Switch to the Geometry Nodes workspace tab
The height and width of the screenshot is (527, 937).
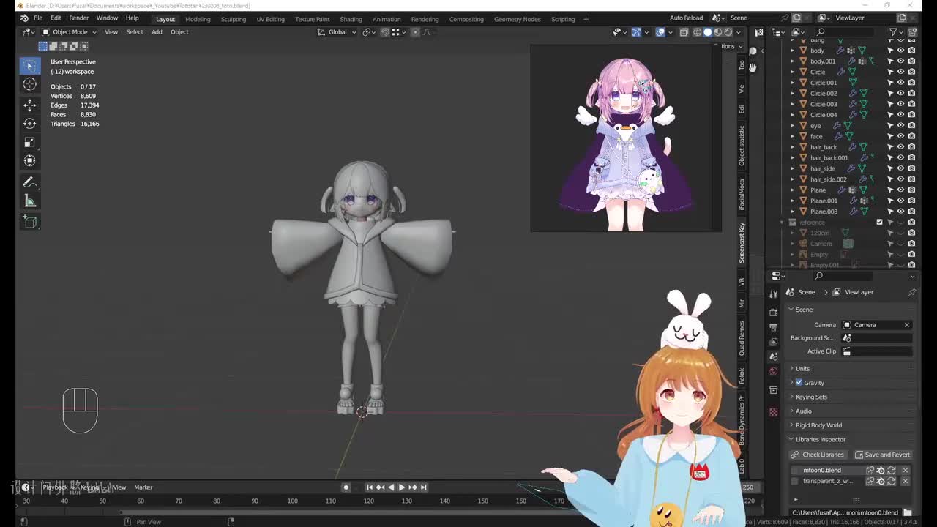click(517, 19)
